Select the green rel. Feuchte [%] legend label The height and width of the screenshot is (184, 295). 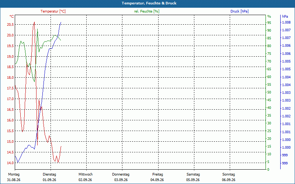147,11
